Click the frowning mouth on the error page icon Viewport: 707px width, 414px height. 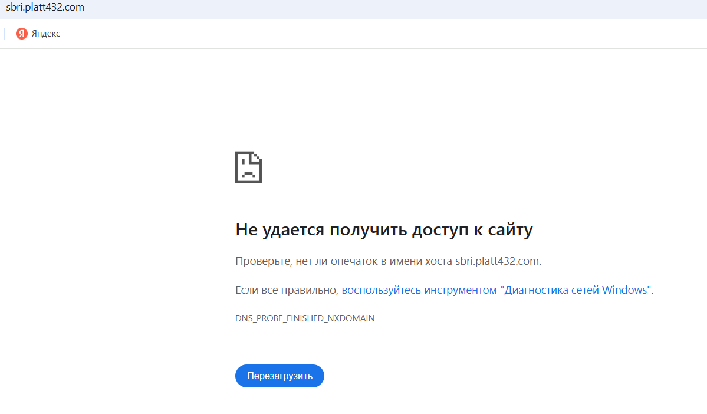point(248,174)
